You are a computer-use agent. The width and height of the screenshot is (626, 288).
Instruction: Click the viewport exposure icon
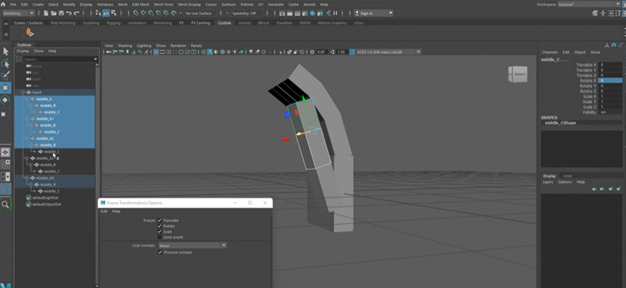pos(312,52)
